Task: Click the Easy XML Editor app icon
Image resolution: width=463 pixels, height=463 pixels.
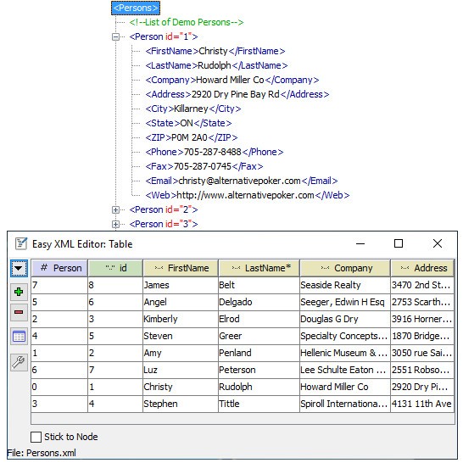Action: click(x=21, y=244)
